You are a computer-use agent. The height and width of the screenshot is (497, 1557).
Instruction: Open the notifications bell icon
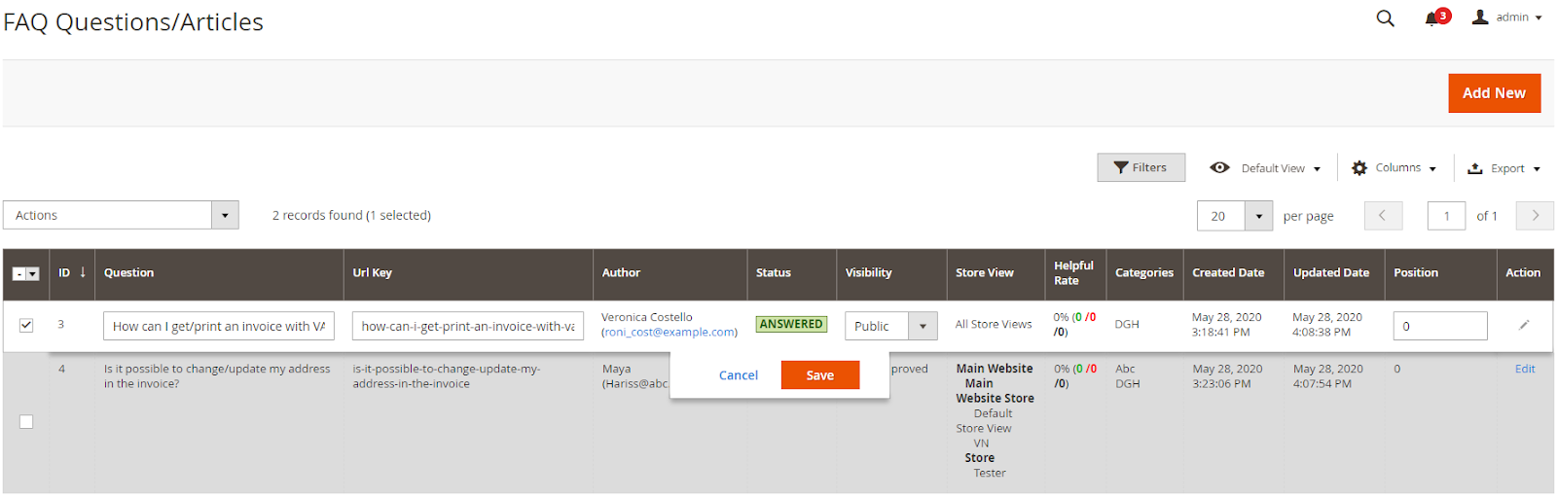click(1431, 18)
